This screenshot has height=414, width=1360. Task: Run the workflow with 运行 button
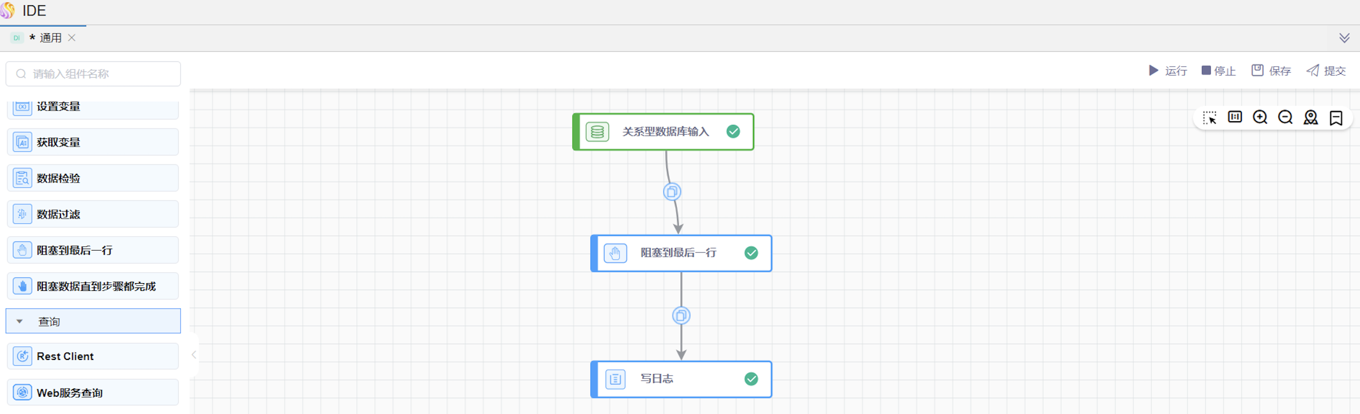coord(1168,70)
